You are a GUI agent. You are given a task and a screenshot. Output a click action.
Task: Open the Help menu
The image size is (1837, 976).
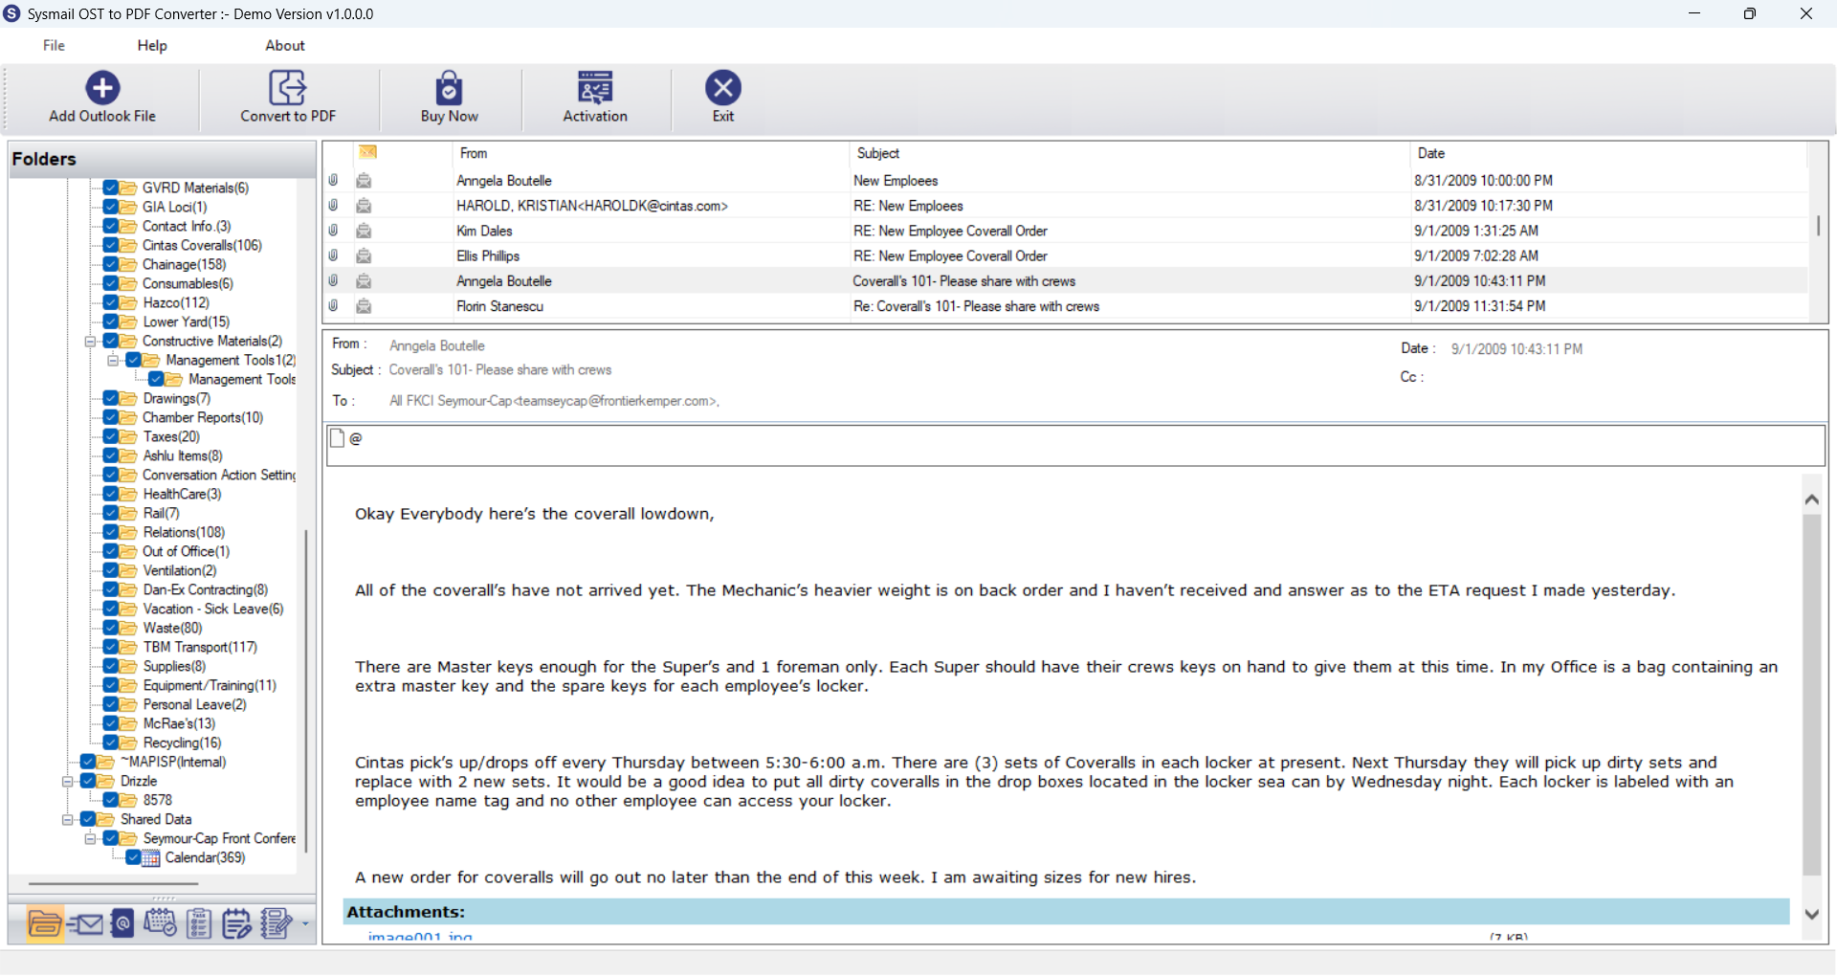tap(152, 45)
